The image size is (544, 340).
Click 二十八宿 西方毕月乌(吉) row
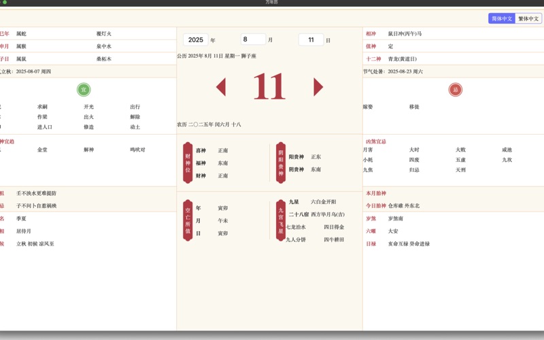[x=317, y=214]
